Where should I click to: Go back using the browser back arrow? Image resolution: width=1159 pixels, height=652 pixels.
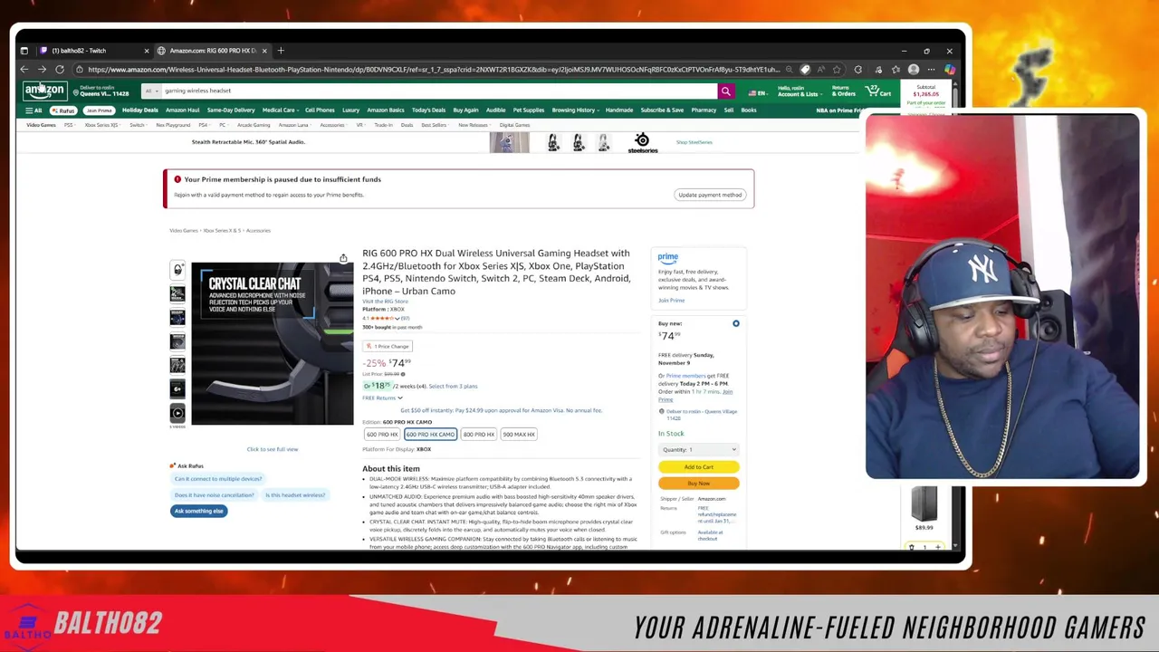point(24,70)
